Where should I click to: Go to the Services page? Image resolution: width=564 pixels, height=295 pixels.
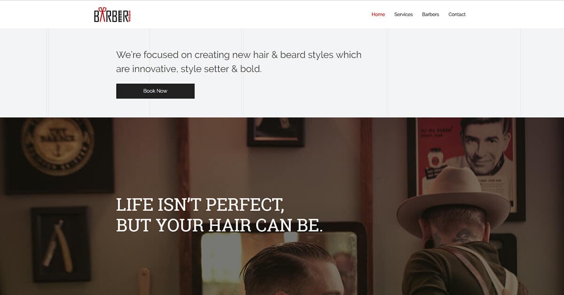coord(403,15)
